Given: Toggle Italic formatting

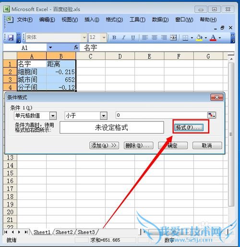Looking at the screenshot, I should pyautogui.click(x=124, y=37).
